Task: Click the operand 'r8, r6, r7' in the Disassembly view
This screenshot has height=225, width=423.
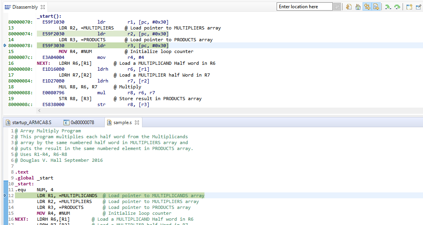Action: (141, 93)
